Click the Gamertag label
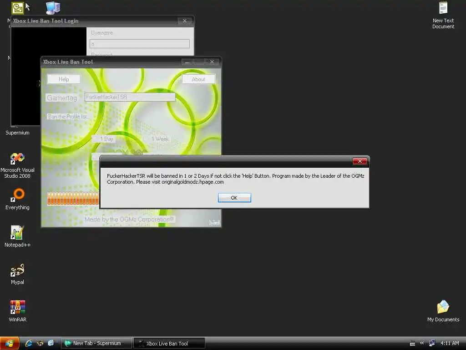Viewport: 466px width, 350px height. pos(62,98)
